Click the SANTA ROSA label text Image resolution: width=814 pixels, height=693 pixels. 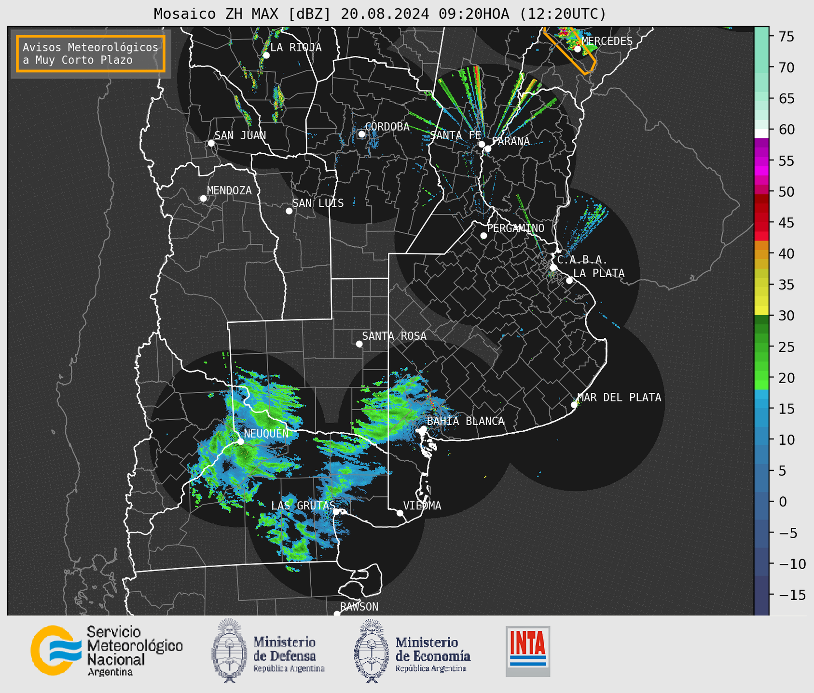tap(394, 336)
